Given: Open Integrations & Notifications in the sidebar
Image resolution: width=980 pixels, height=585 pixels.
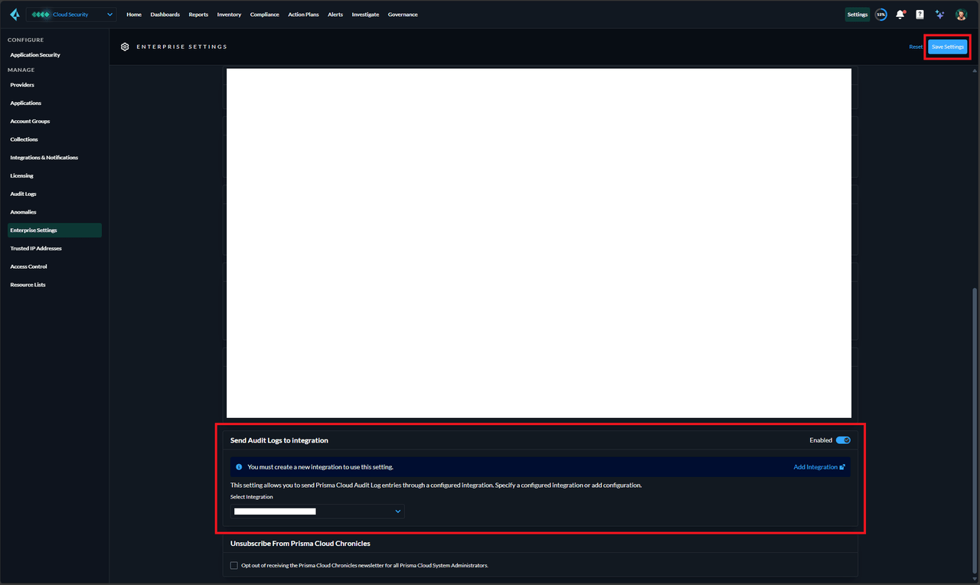Looking at the screenshot, I should (x=44, y=158).
